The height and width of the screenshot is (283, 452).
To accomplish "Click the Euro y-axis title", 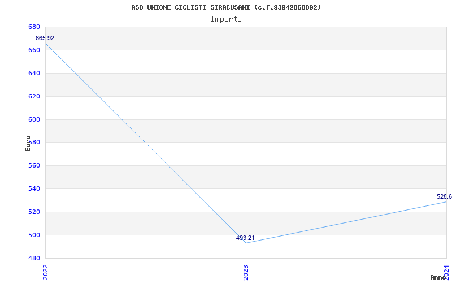I will click(28, 143).
